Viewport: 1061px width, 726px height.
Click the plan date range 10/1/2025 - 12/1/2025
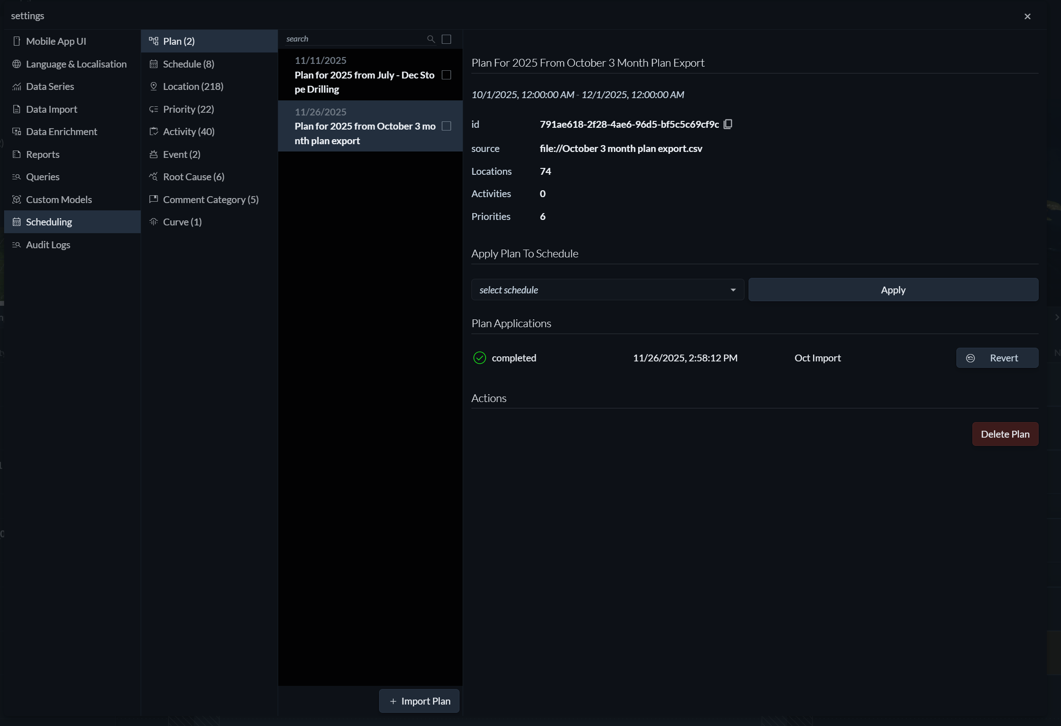[577, 94]
